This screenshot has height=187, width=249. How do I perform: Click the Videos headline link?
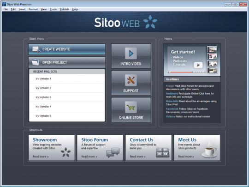[x=171, y=116]
